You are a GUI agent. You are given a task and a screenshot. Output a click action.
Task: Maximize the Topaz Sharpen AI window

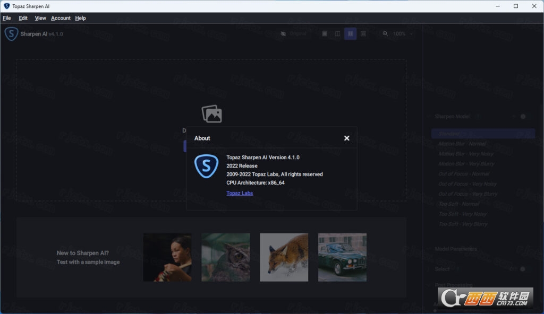tap(516, 6)
